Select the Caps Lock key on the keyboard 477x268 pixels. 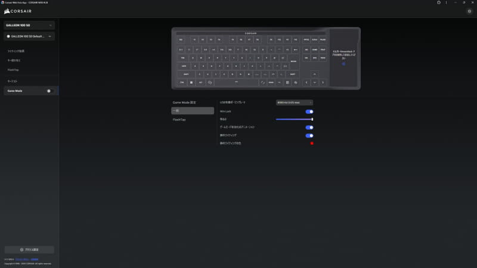pyautogui.click(x=184, y=66)
